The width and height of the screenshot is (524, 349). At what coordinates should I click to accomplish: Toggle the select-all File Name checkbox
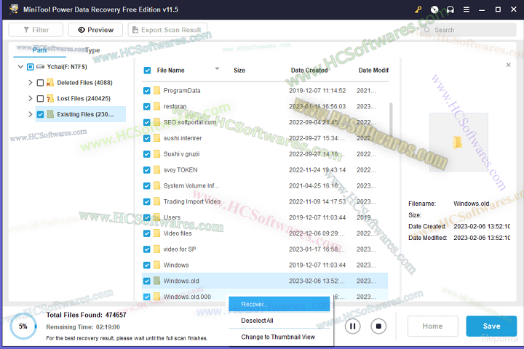tap(147, 70)
